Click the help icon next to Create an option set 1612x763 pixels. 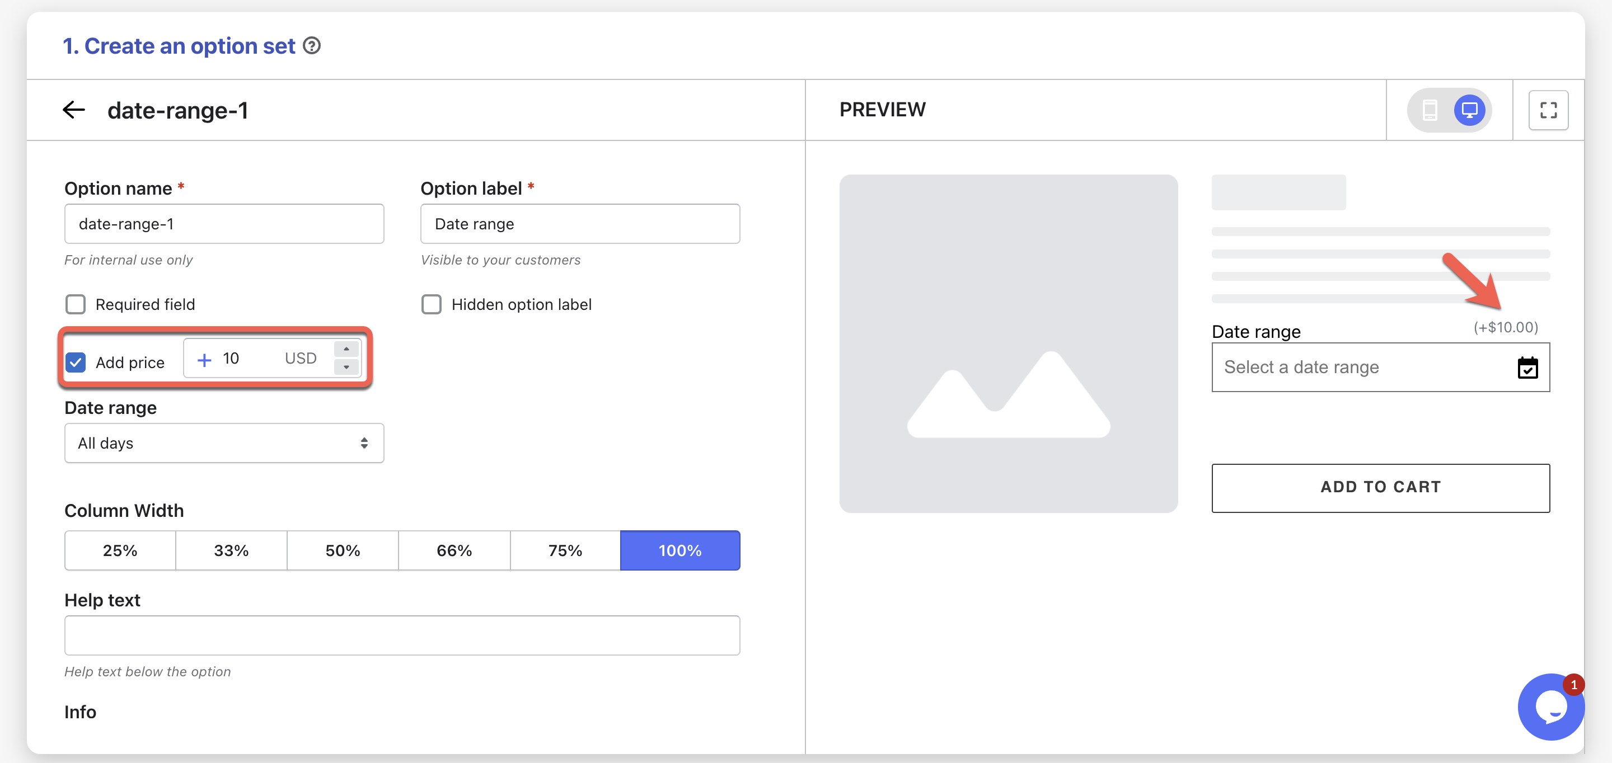click(x=312, y=46)
